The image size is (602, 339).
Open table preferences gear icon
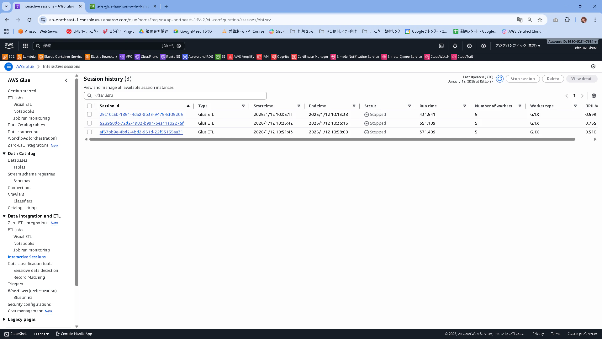click(594, 96)
